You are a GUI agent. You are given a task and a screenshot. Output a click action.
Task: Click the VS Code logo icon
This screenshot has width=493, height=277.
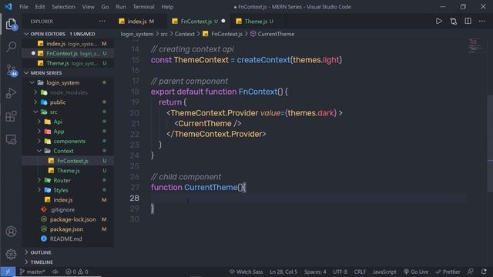8,7
